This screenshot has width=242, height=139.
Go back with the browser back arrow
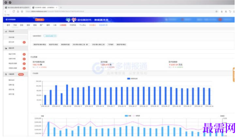[x=5, y=12]
